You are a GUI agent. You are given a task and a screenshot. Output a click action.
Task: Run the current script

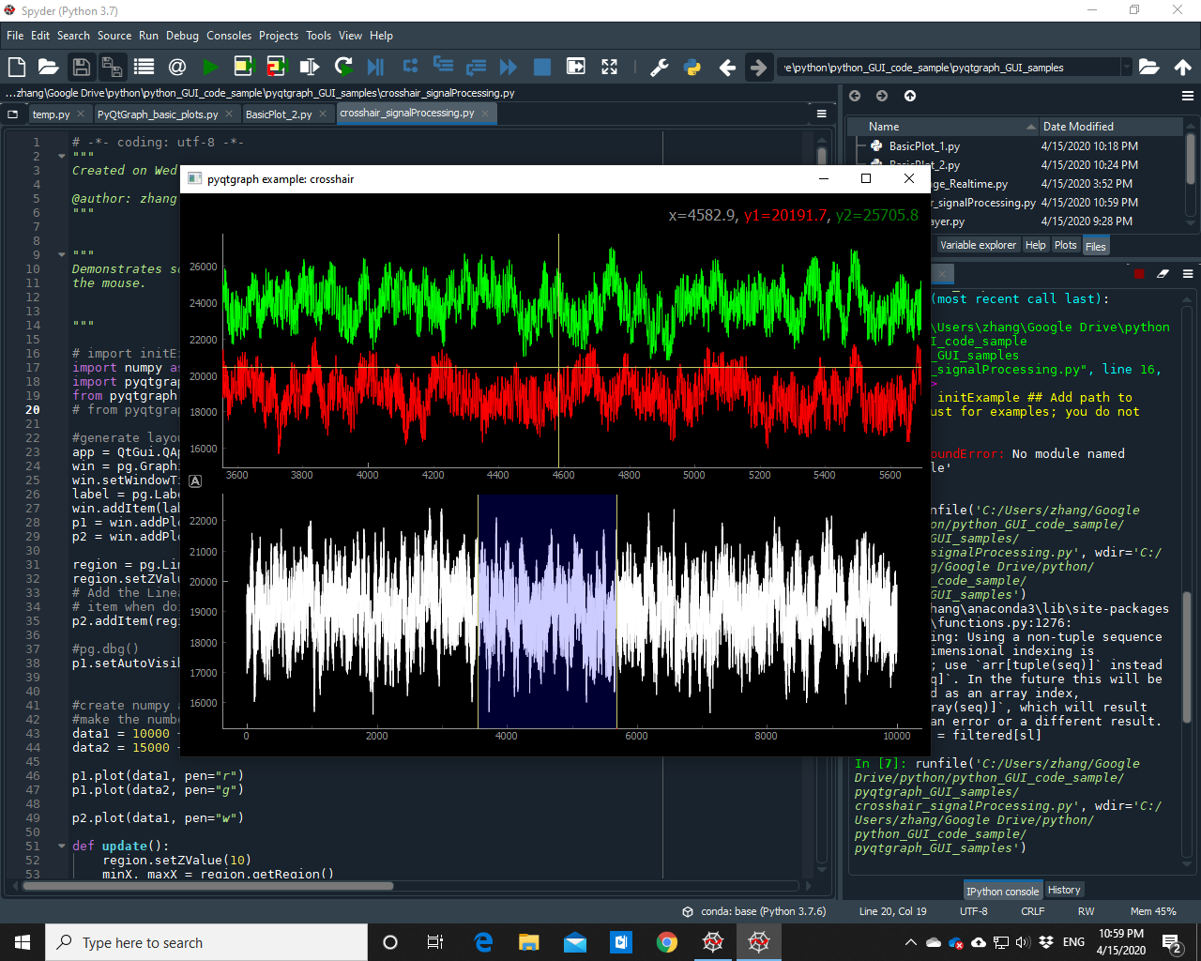[210, 67]
